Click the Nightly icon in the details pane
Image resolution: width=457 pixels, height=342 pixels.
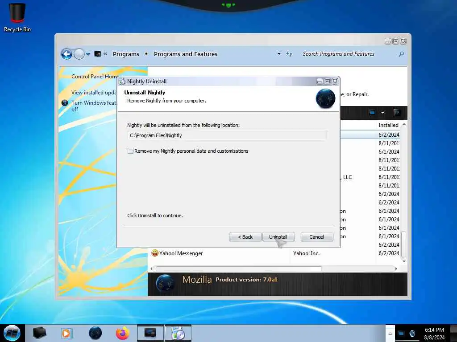click(165, 283)
